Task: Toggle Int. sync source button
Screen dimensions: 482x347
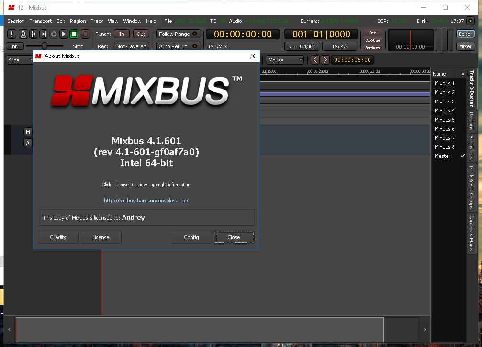Action: [x=14, y=46]
